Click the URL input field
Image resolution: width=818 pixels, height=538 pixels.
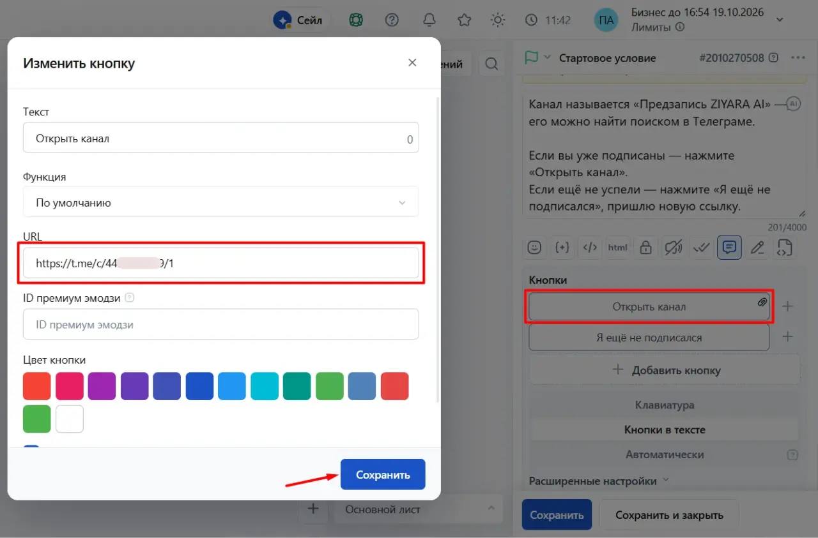click(220, 262)
